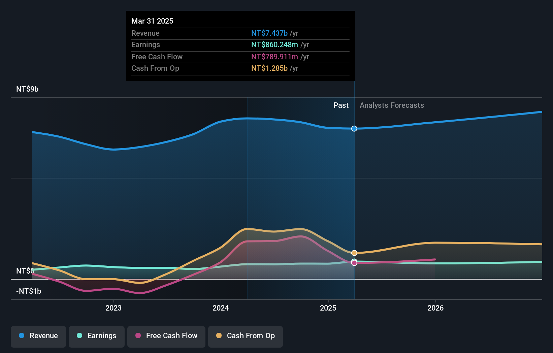Image resolution: width=553 pixels, height=353 pixels.
Task: Click the Free Cash Flow label in tooltip
Action: (x=157, y=57)
